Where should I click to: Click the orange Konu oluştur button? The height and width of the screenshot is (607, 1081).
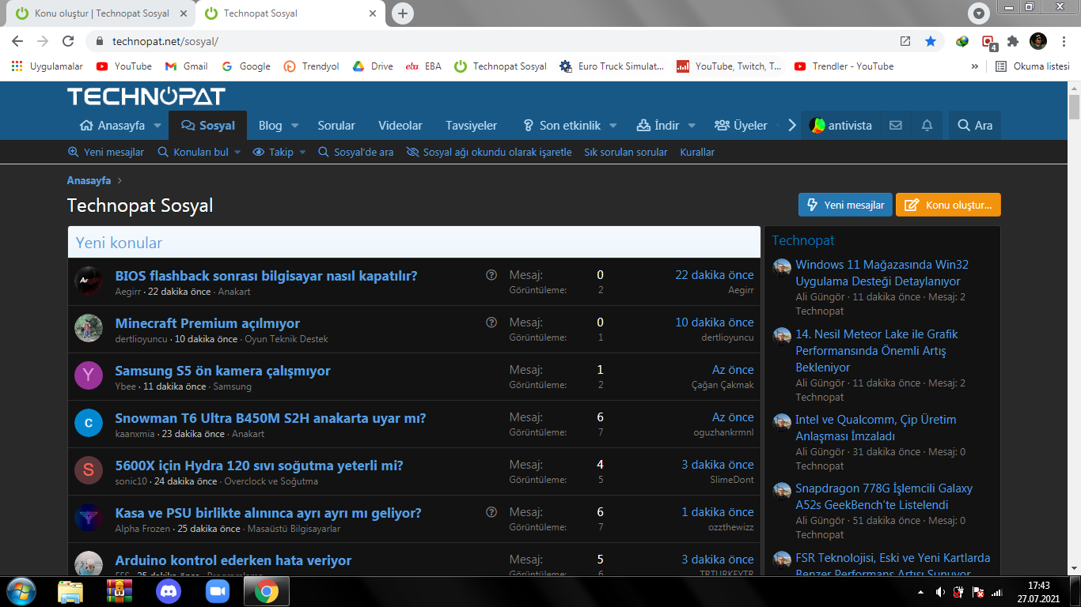(948, 205)
